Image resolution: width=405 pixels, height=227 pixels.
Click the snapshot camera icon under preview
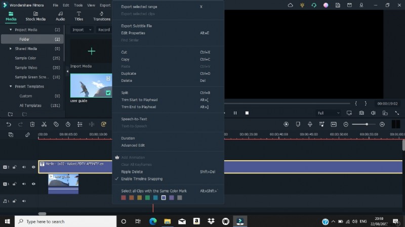(361, 113)
